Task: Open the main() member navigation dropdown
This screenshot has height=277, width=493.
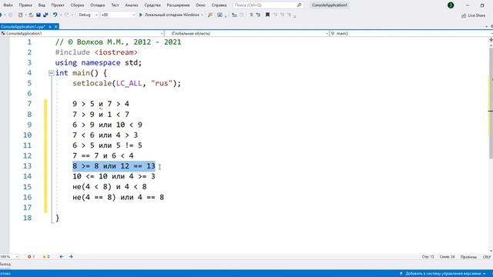Action: pos(411,33)
